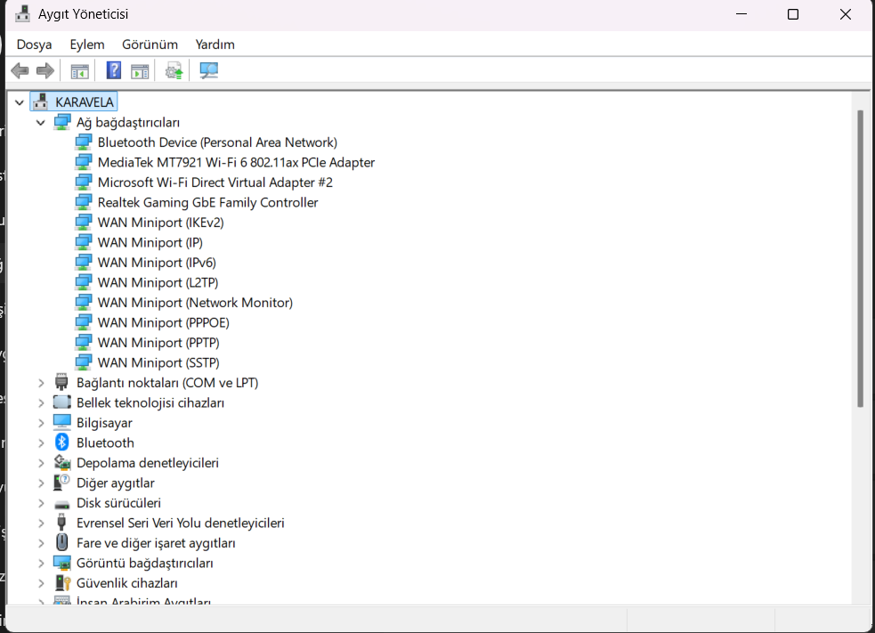This screenshot has width=875, height=633.
Task: Expand Depolama denetleyicileri node
Action: tap(41, 463)
